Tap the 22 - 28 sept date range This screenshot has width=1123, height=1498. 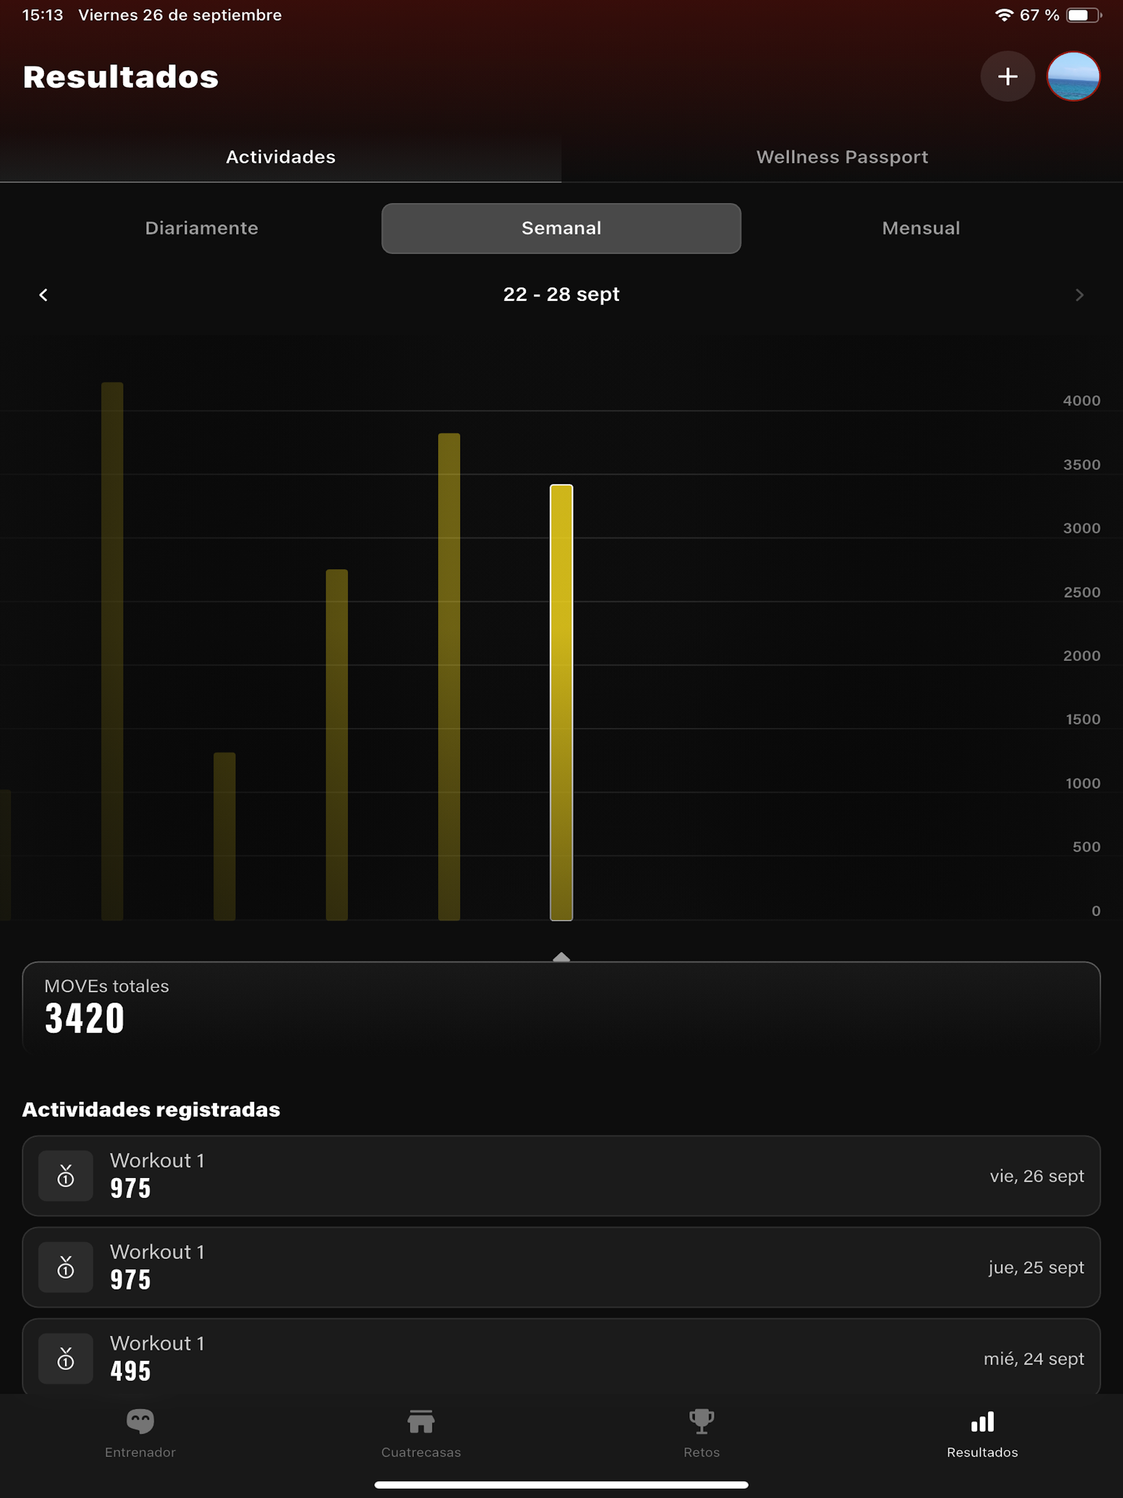[x=561, y=294]
